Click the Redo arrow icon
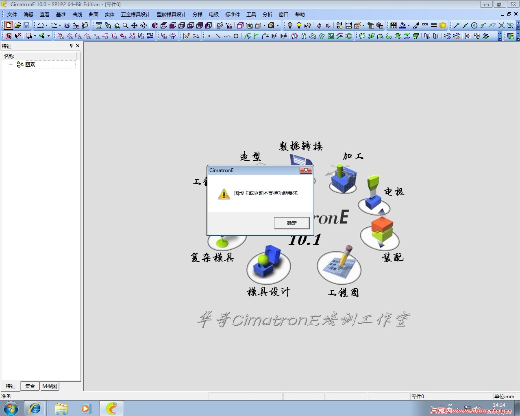The height and width of the screenshot is (416, 520). tap(53, 25)
